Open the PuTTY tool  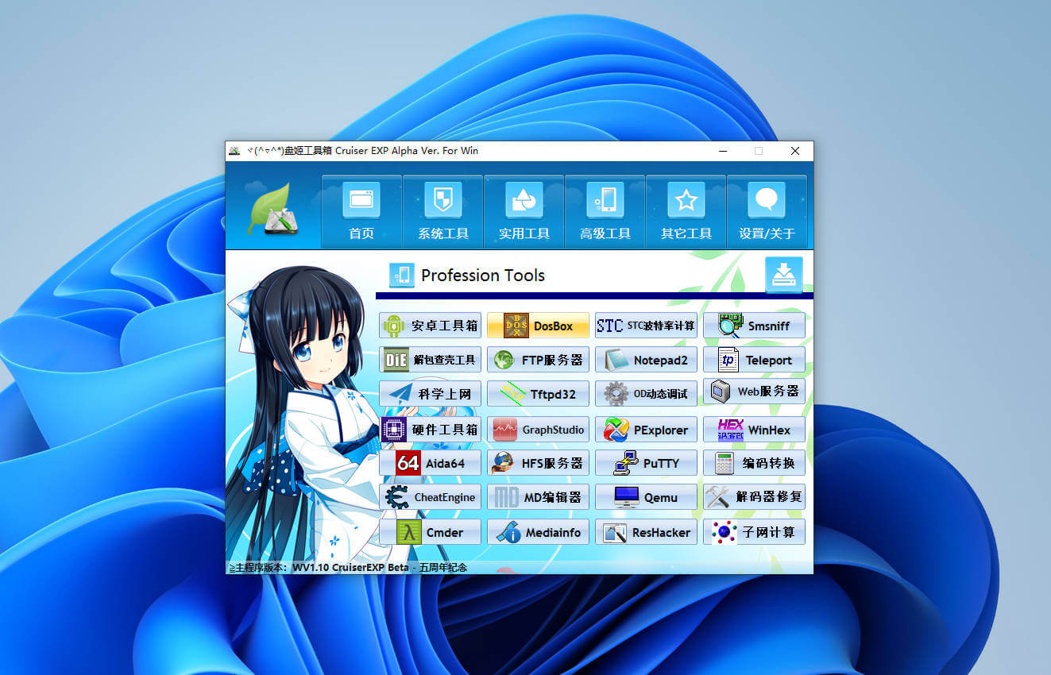pos(646,462)
